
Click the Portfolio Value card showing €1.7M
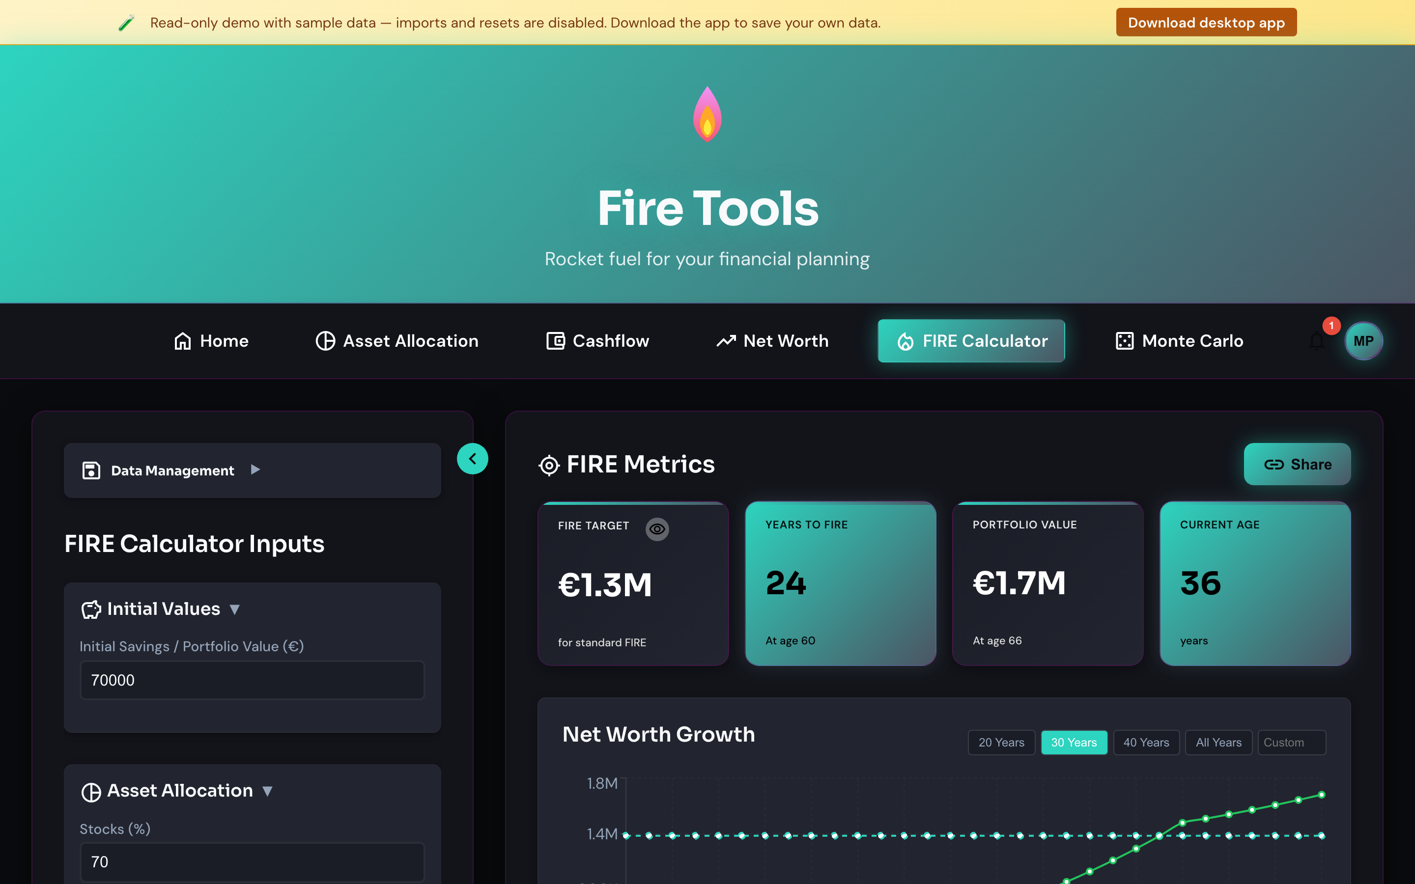(x=1047, y=583)
